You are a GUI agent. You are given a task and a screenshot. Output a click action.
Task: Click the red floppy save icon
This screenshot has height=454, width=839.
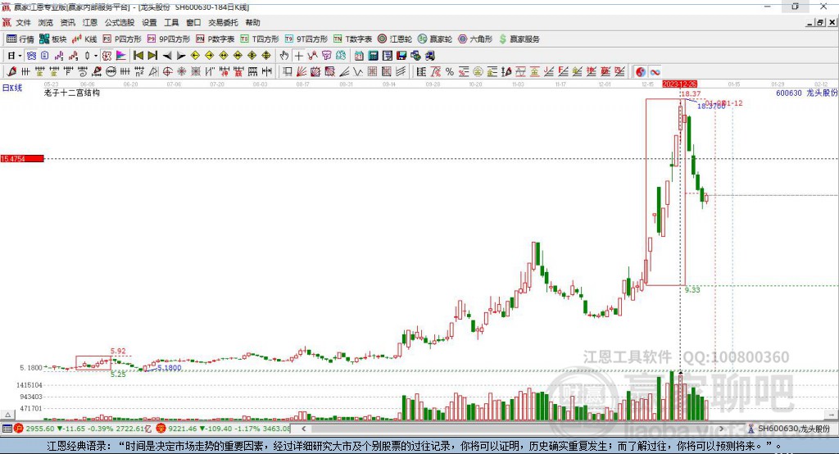(x=401, y=56)
